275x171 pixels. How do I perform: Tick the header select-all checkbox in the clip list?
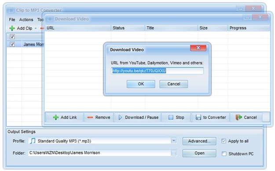point(12,36)
